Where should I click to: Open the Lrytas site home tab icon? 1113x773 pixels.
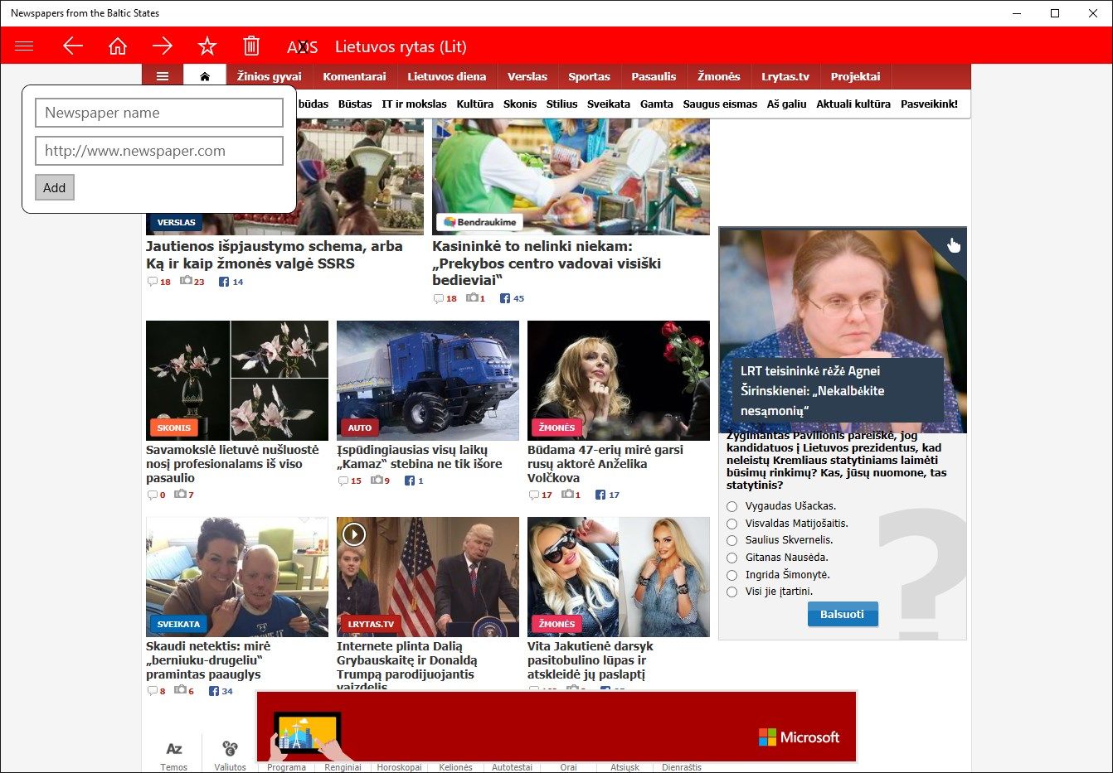pyautogui.click(x=205, y=76)
